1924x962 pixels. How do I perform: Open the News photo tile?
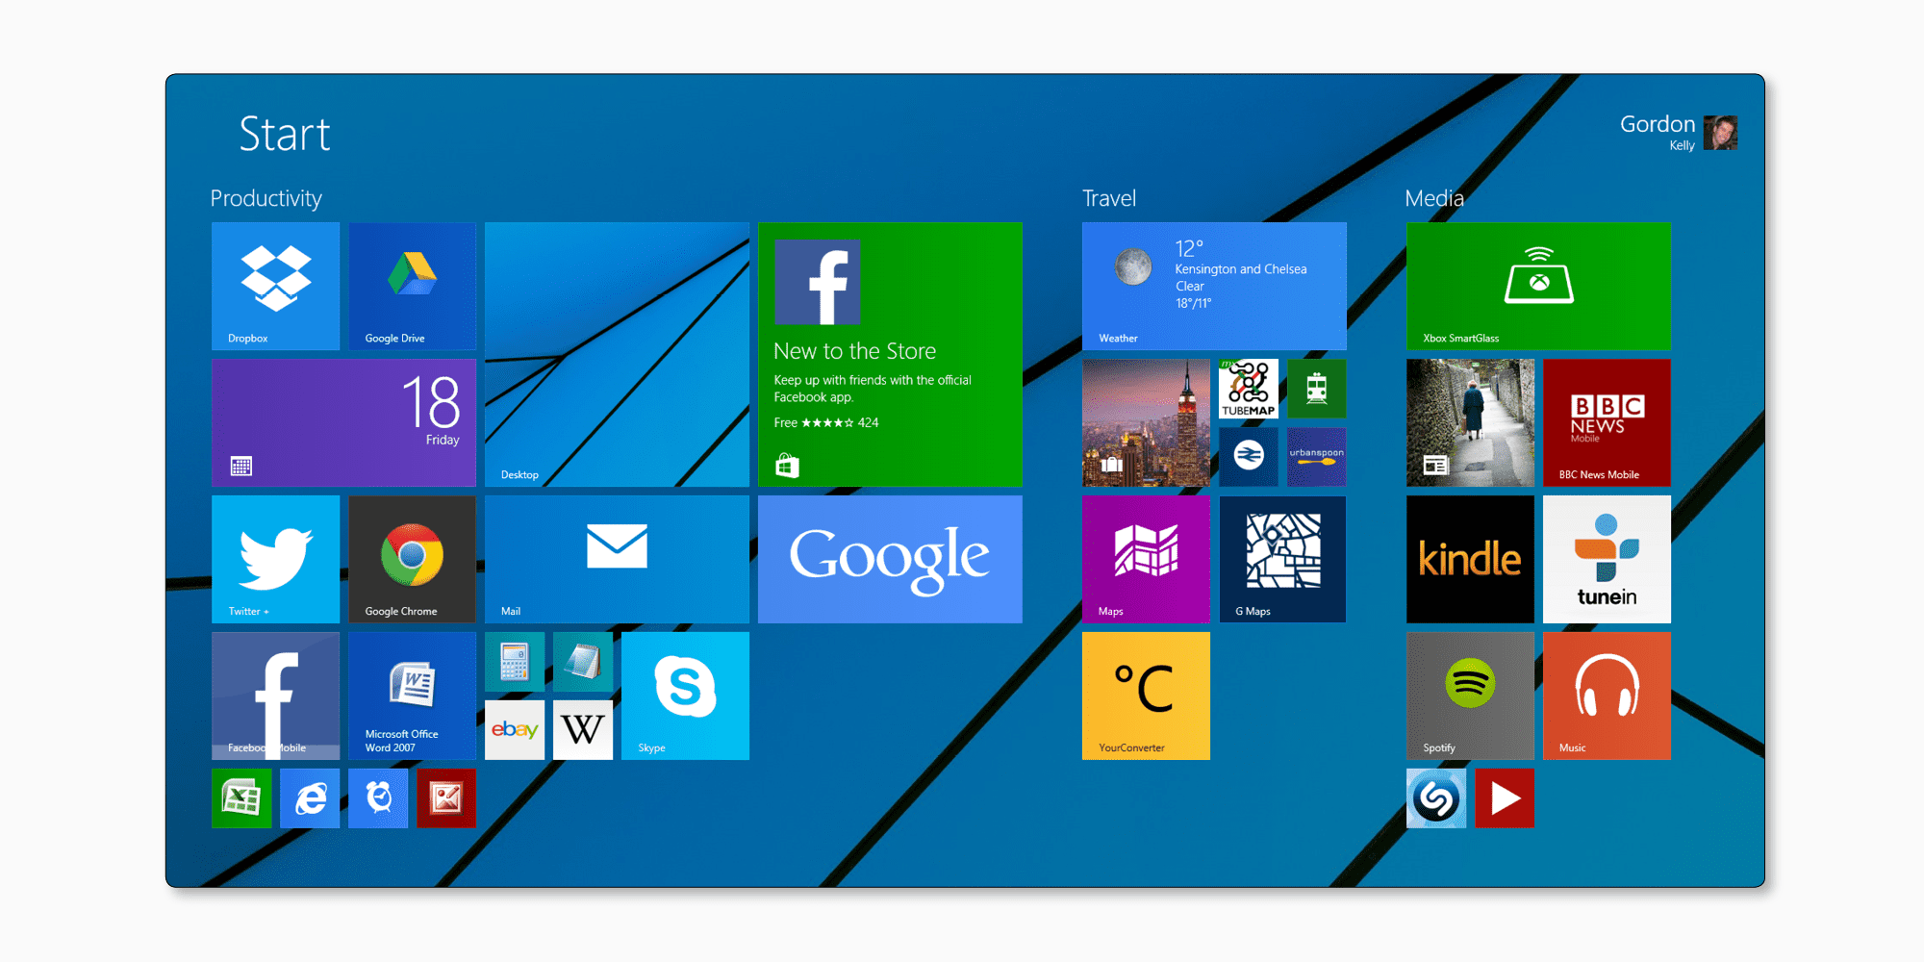coord(1470,422)
